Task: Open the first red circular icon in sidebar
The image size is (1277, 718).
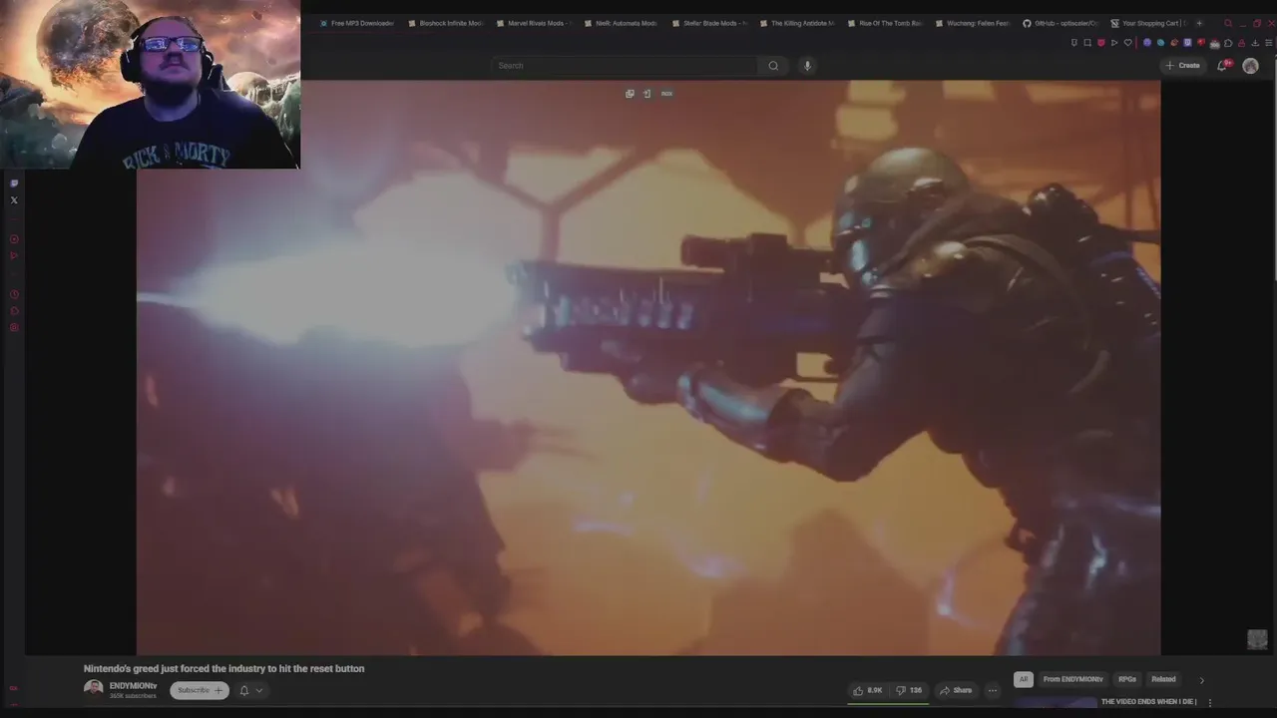Action: [x=14, y=239]
